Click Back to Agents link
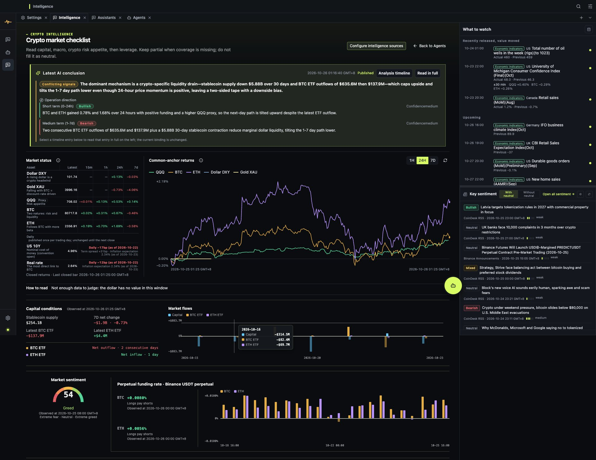This screenshot has height=460, width=596. (x=429, y=46)
